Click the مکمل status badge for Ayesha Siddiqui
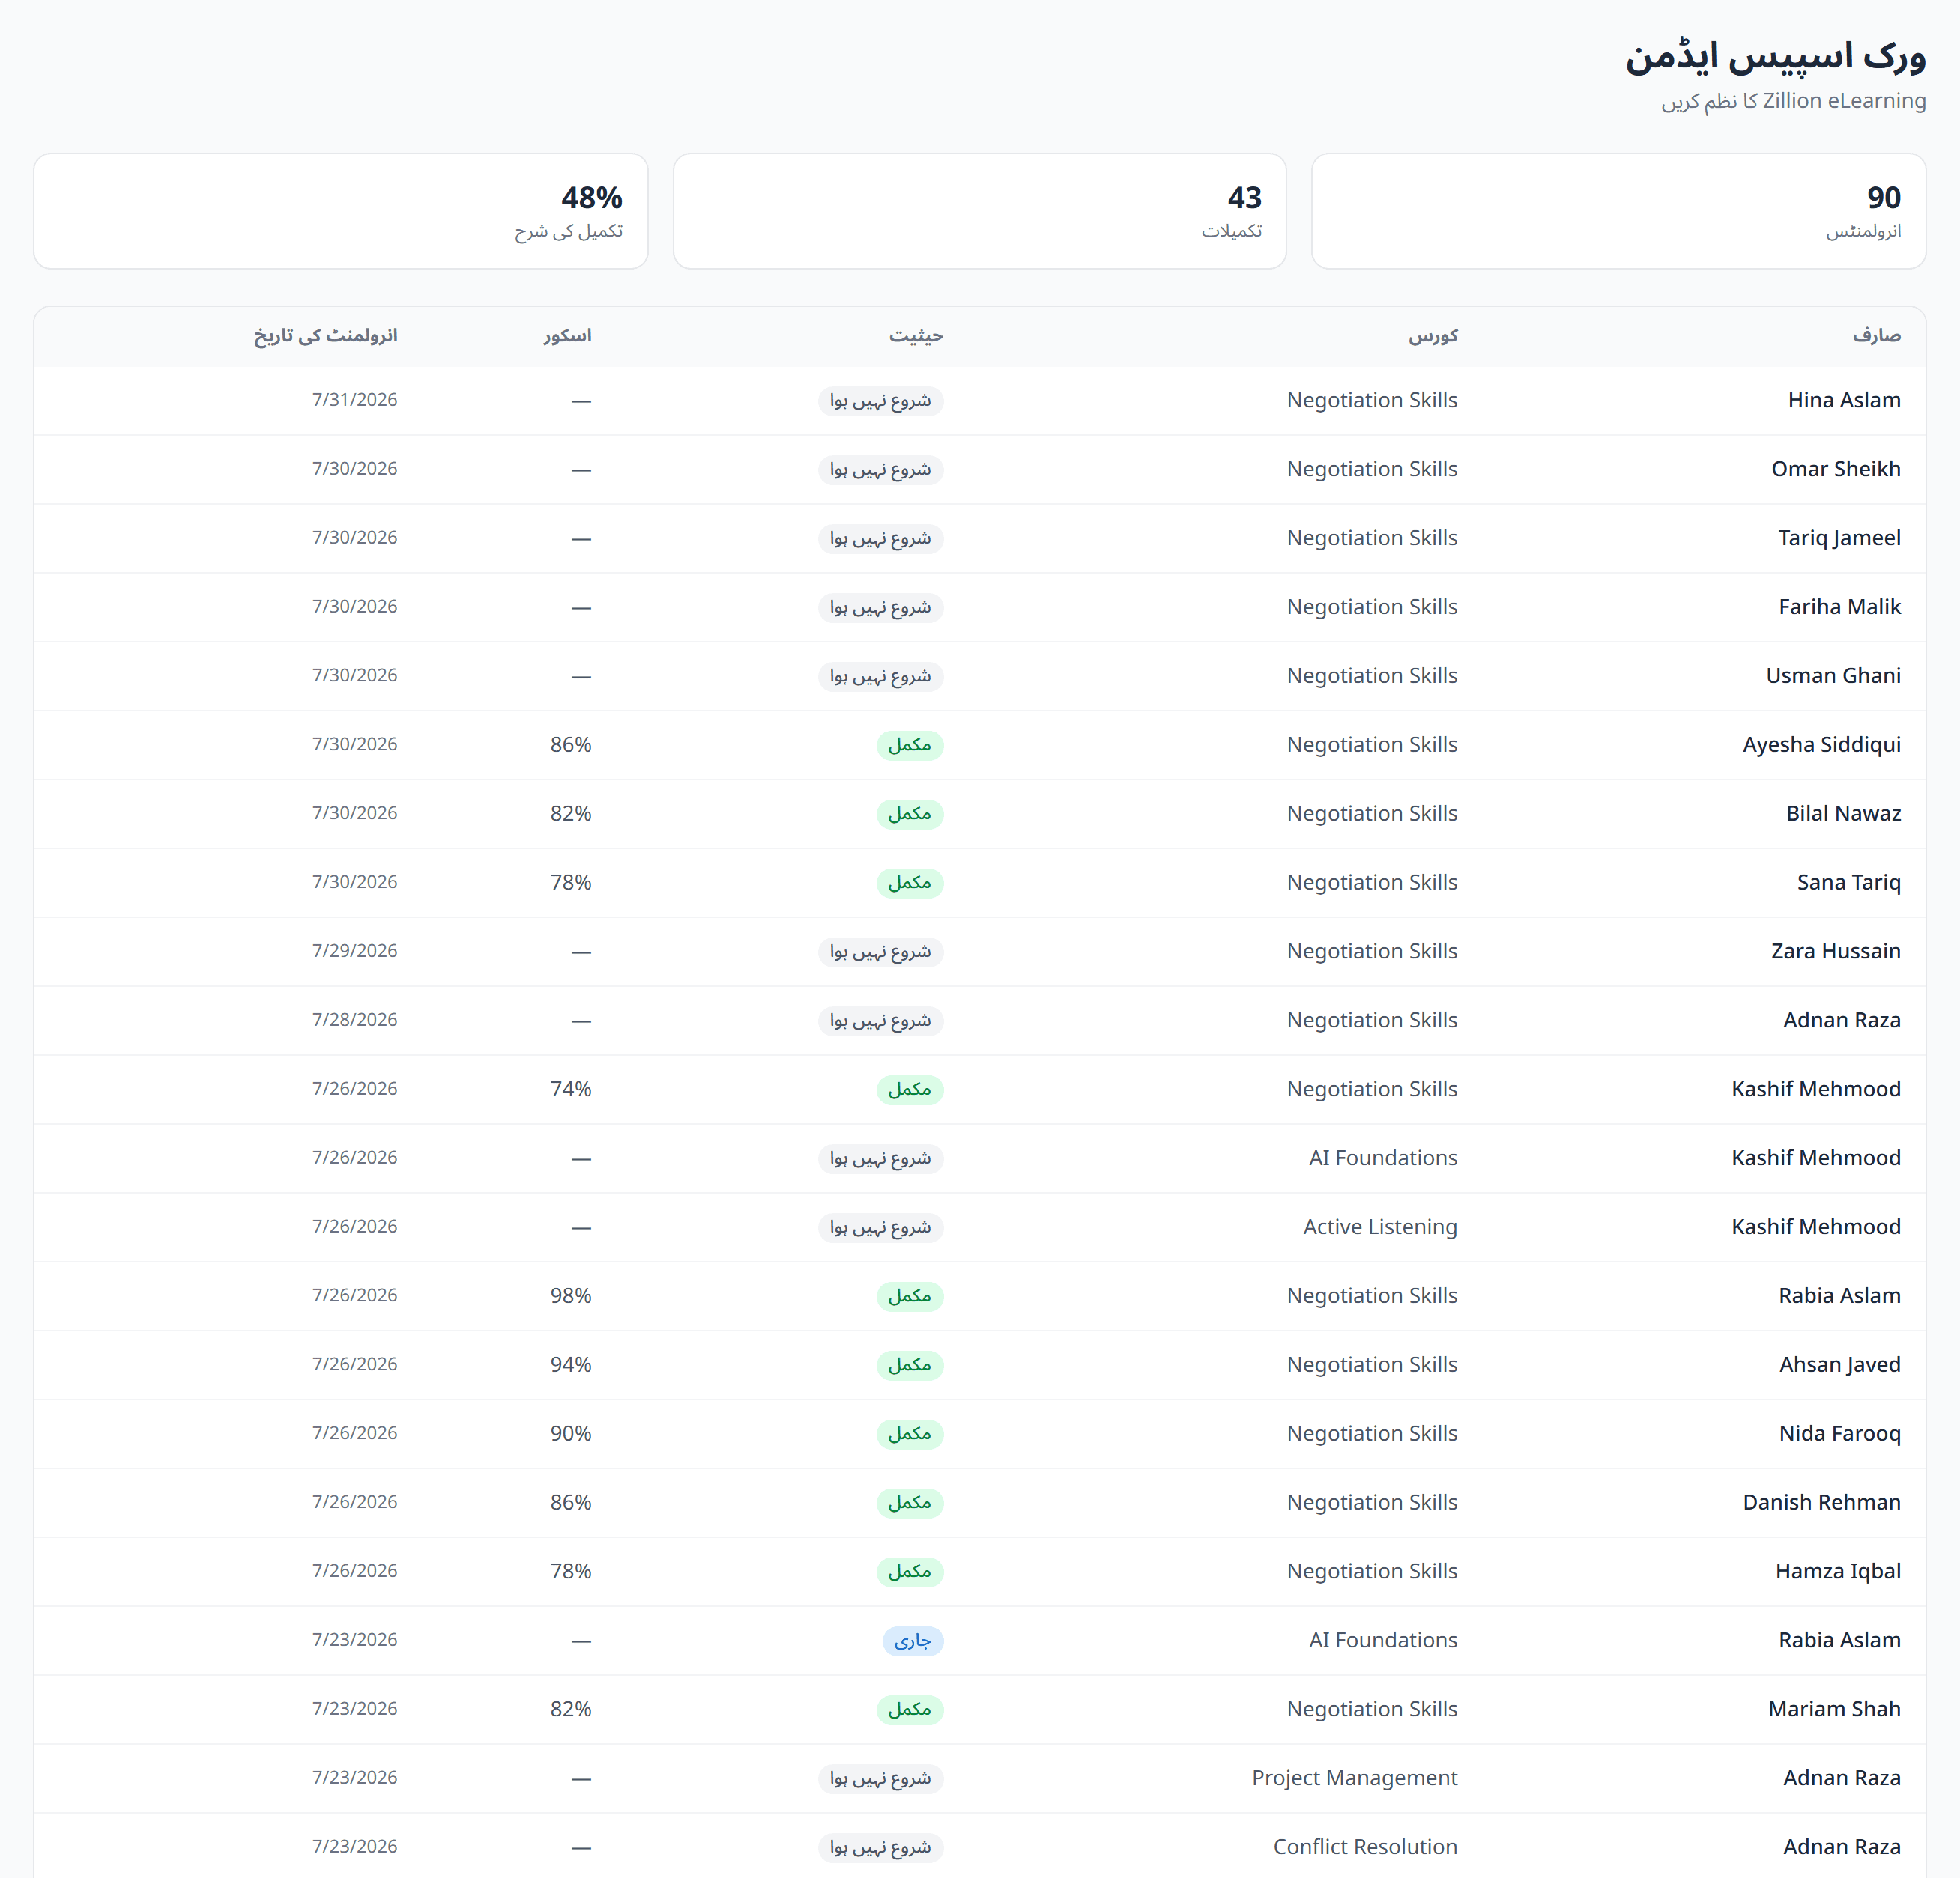Viewport: 1960px width, 1878px height. click(x=910, y=744)
